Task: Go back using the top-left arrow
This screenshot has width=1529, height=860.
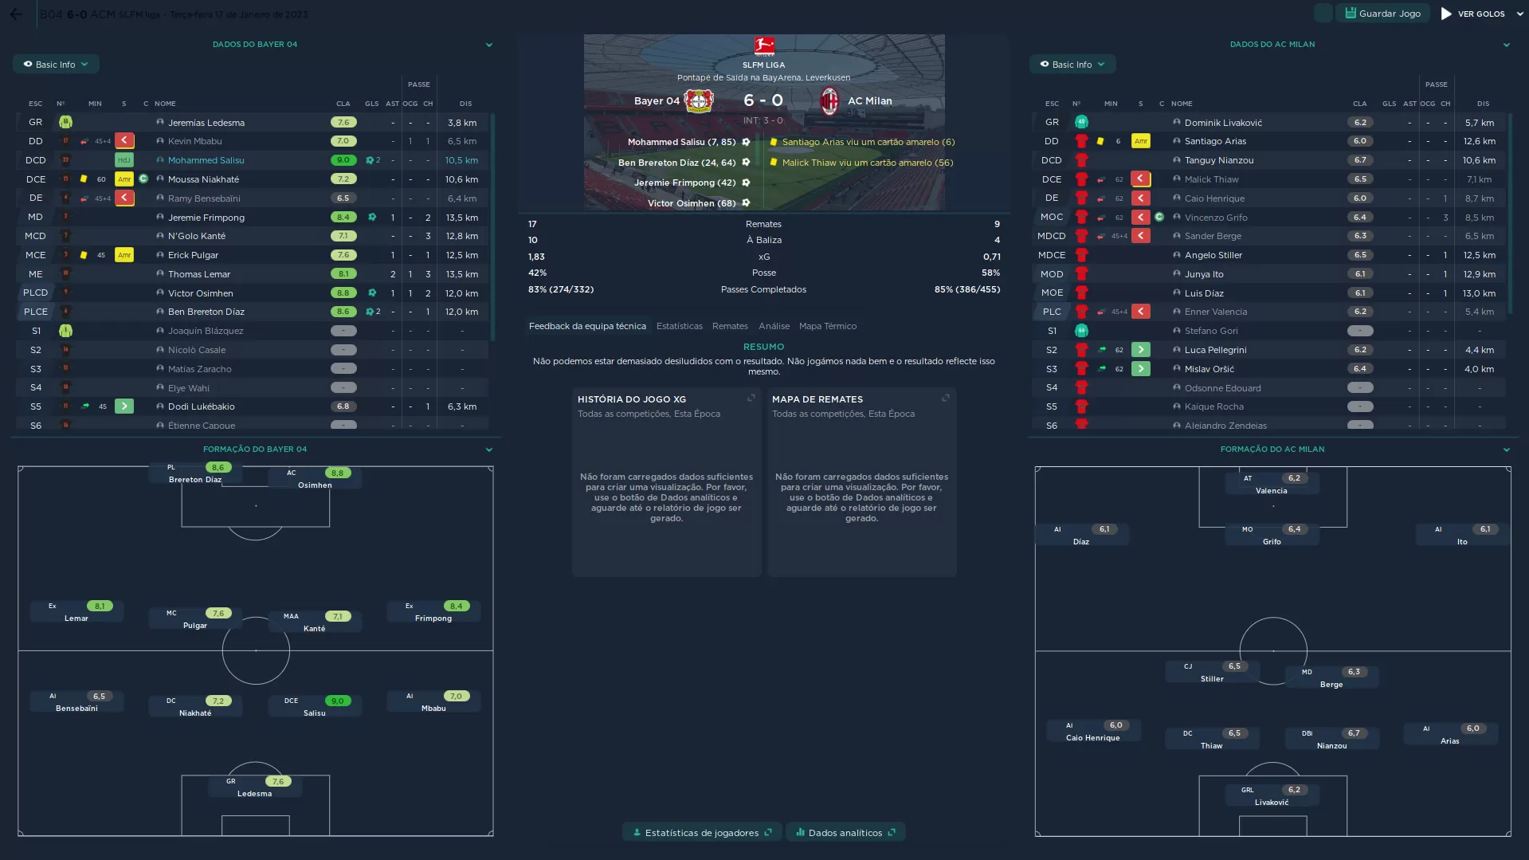Action: click(16, 14)
